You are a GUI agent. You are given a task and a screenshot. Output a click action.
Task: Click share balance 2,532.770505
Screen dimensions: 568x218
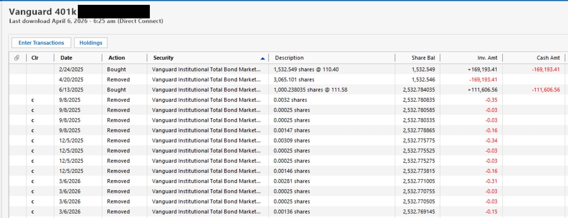click(419, 202)
